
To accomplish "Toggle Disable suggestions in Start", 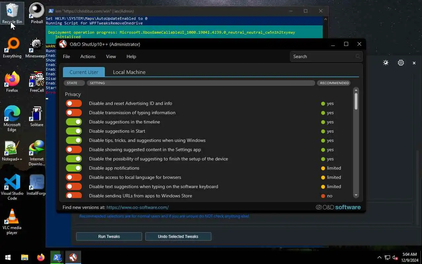I will click(74, 131).
